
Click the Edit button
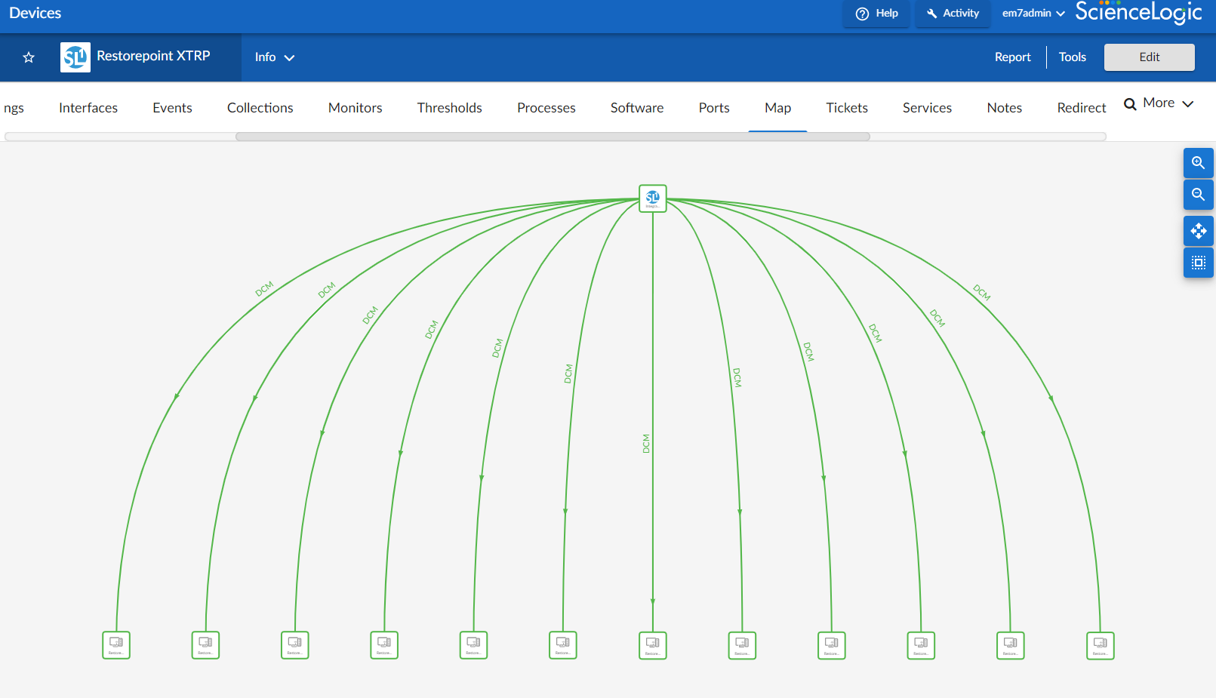point(1149,57)
